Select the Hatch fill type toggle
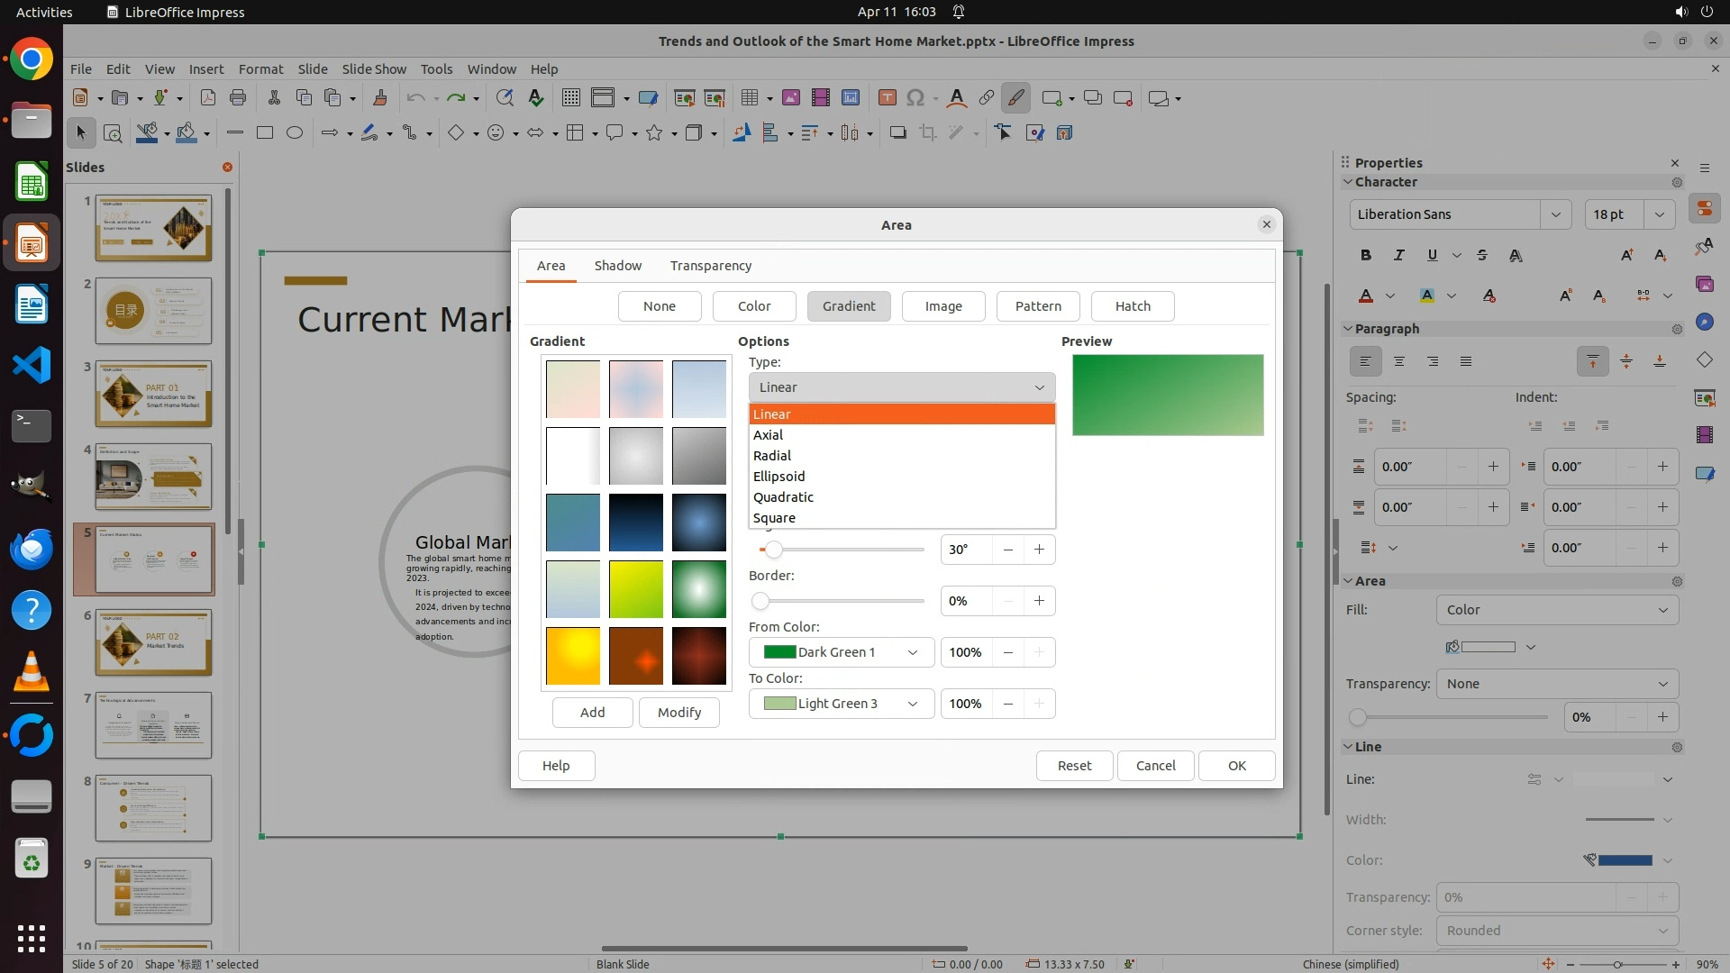This screenshot has width=1730, height=973. click(1132, 306)
